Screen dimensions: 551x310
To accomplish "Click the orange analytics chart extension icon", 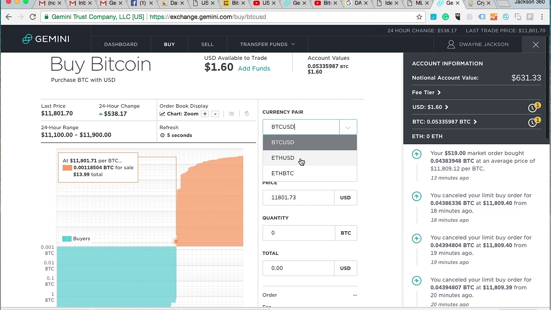I will (494, 17).
